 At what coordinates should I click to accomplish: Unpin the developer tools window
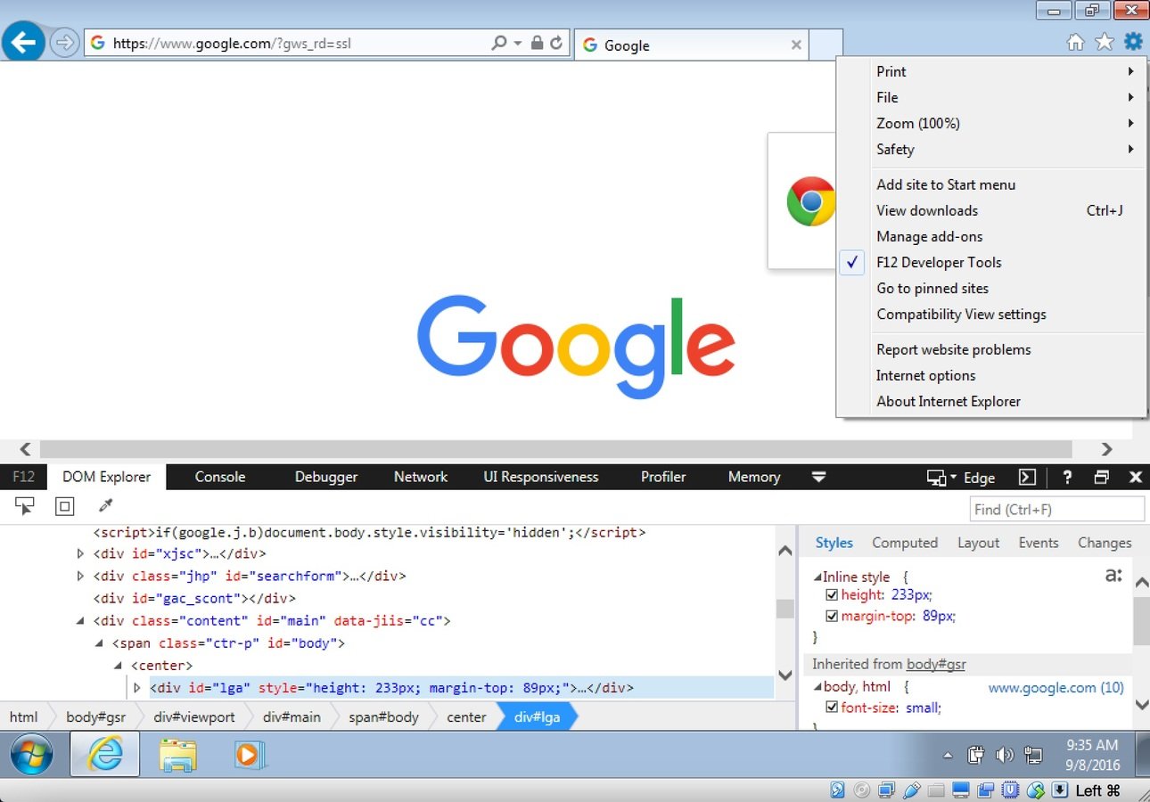click(1102, 477)
